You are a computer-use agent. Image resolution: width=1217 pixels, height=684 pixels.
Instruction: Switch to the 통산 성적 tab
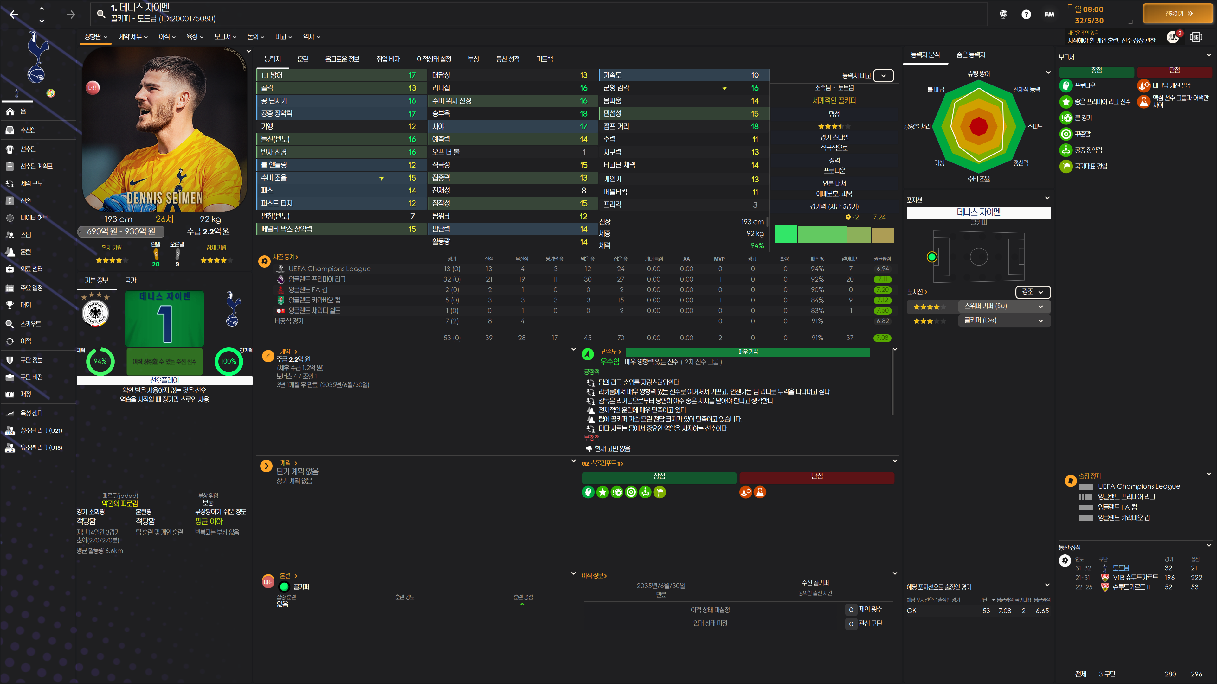click(x=507, y=59)
